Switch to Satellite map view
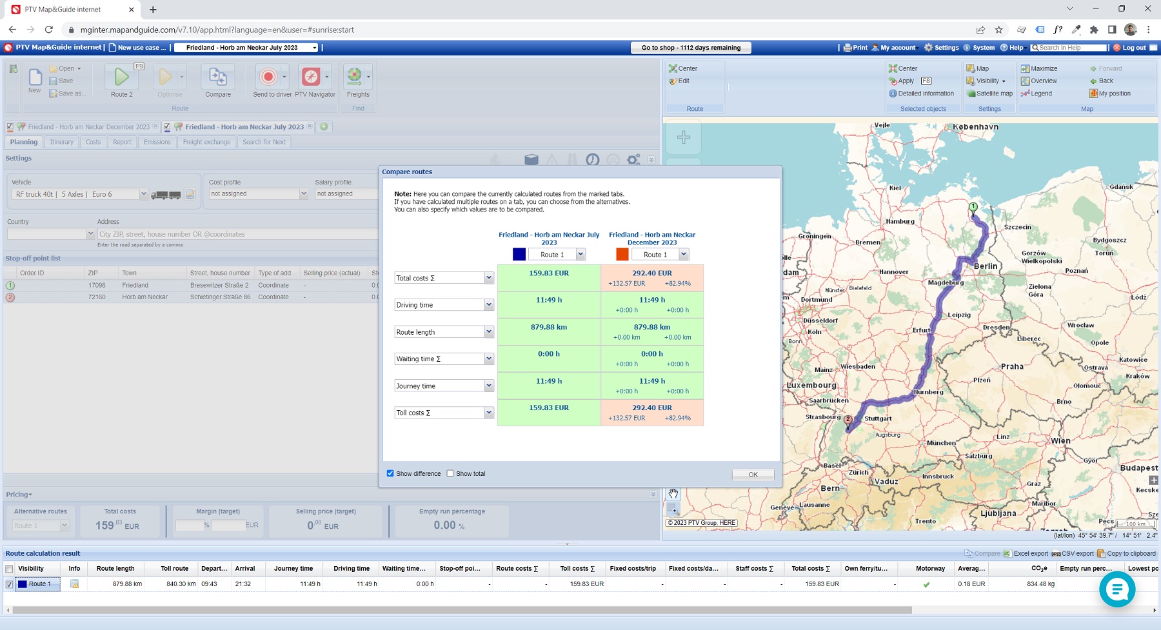 tap(989, 94)
